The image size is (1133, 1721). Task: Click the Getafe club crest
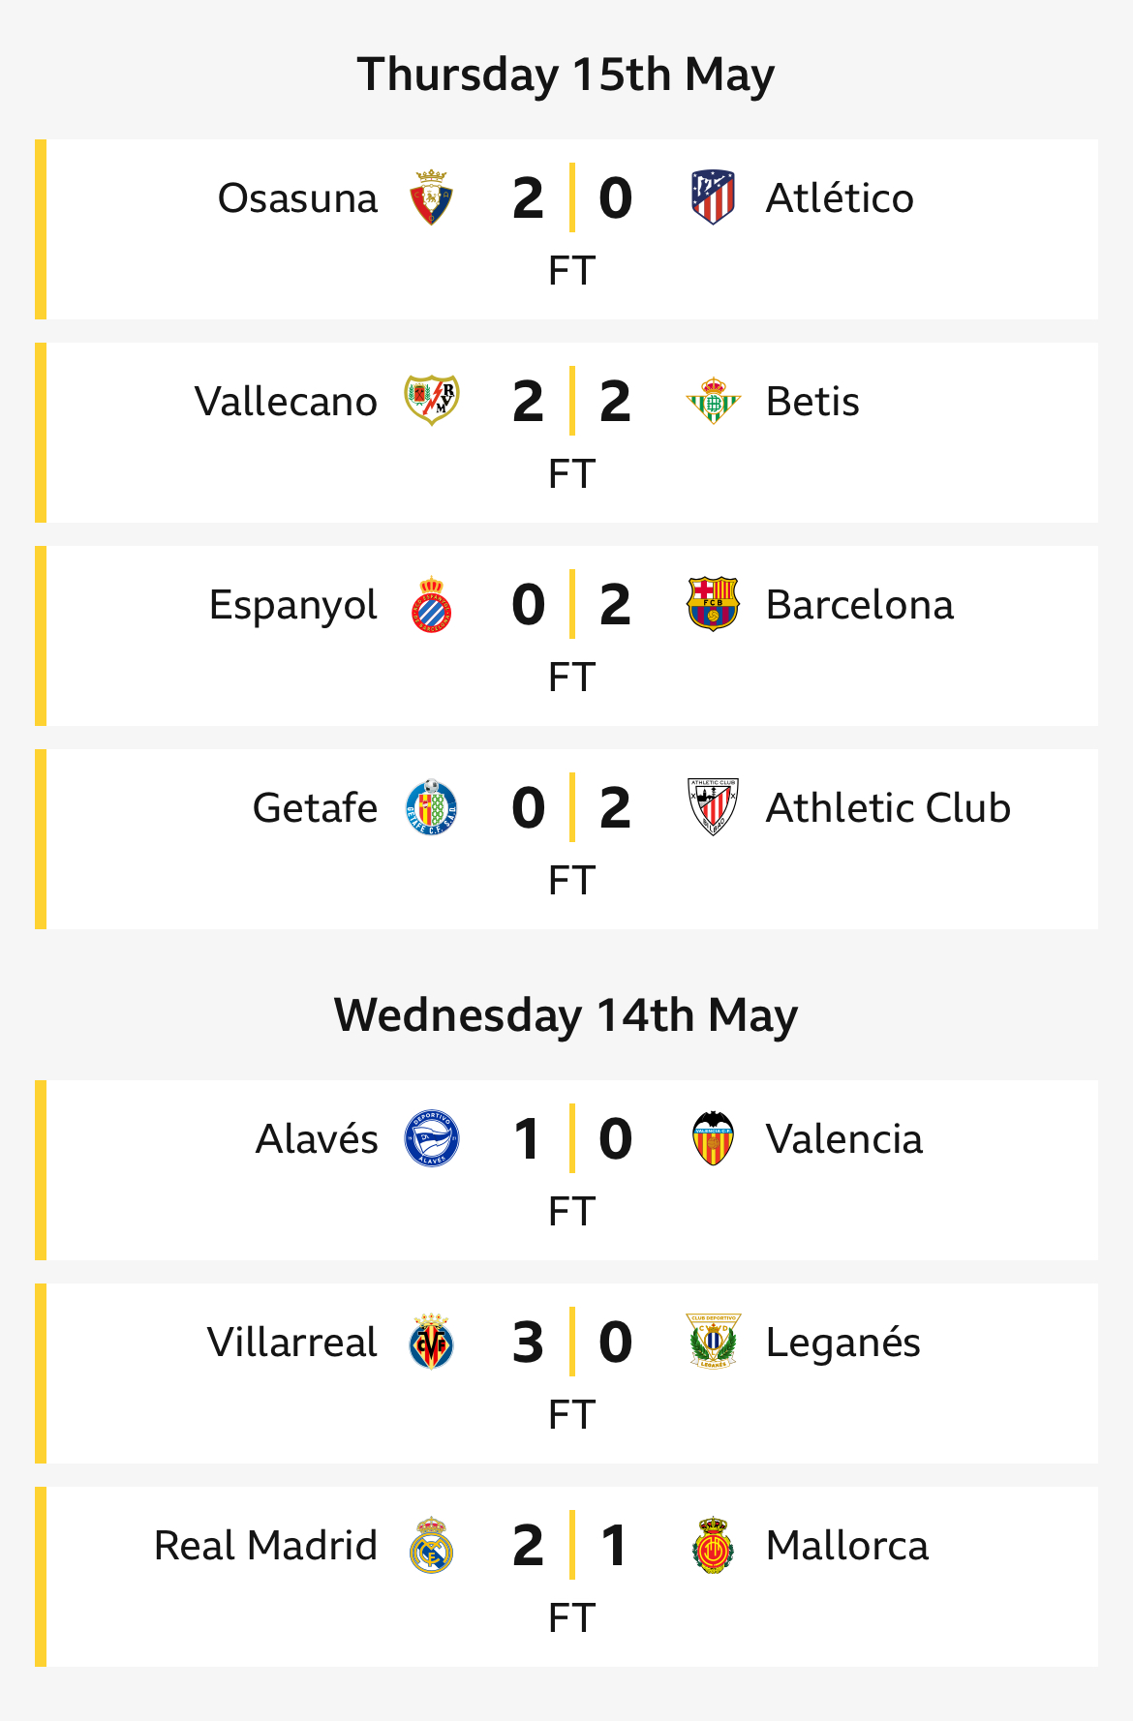[431, 807]
